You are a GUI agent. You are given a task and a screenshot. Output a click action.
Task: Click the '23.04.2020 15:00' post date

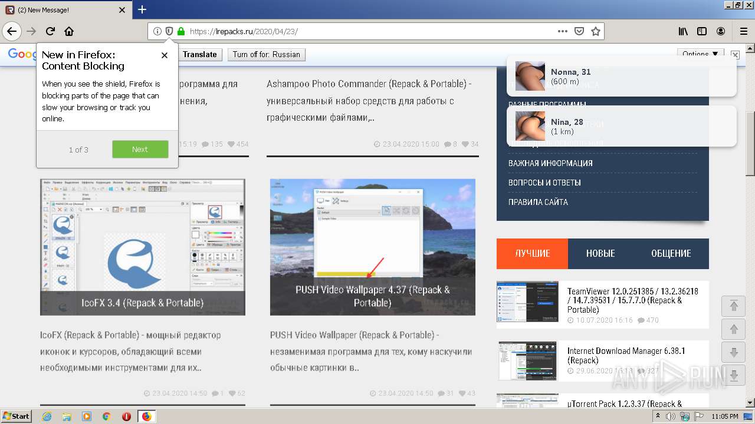[407, 144]
